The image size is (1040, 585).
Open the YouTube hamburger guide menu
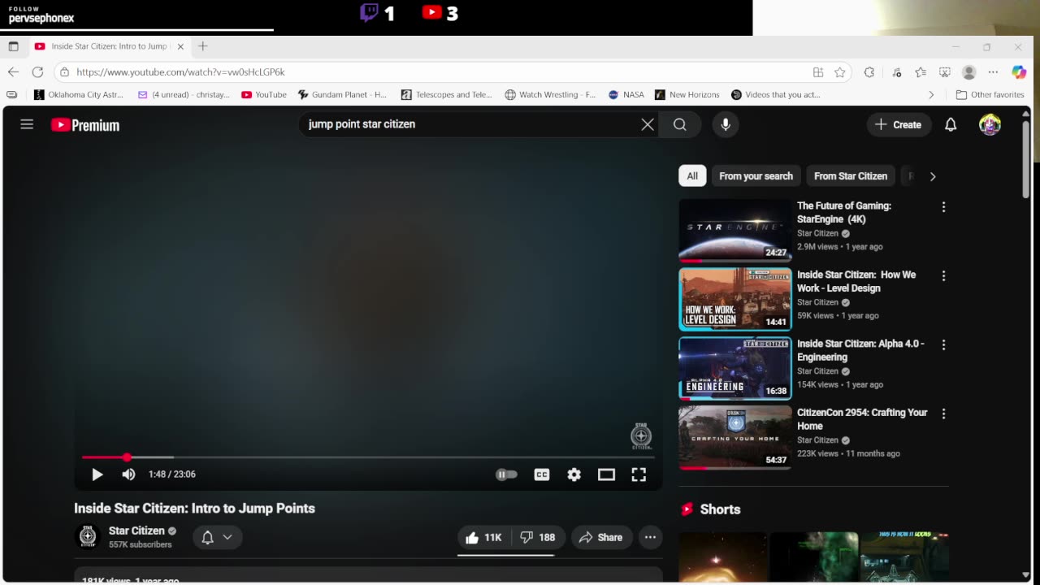[27, 124]
